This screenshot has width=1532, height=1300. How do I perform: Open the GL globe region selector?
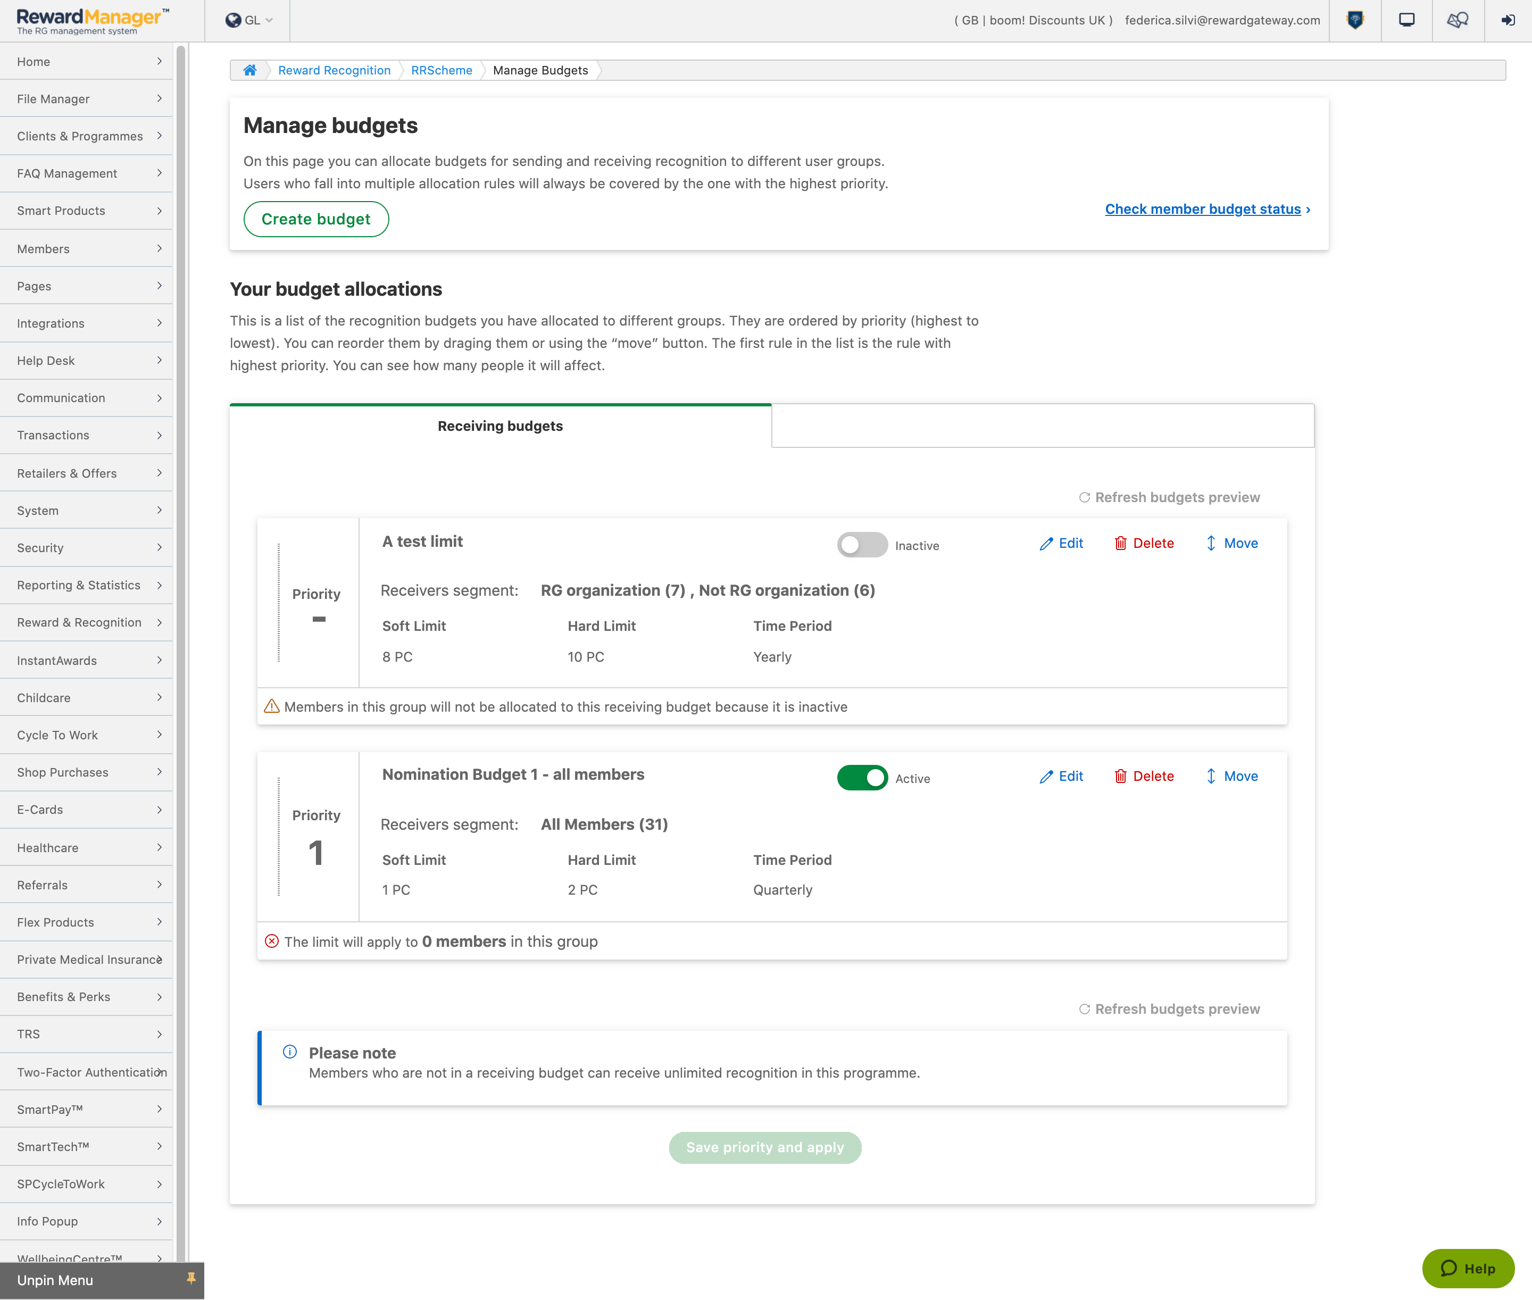[x=248, y=21]
